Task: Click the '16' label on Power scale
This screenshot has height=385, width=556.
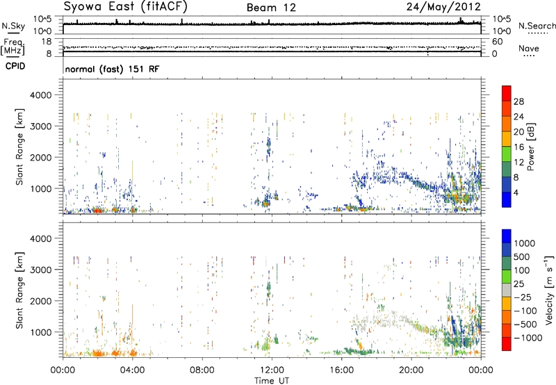Action: pyautogui.click(x=518, y=147)
